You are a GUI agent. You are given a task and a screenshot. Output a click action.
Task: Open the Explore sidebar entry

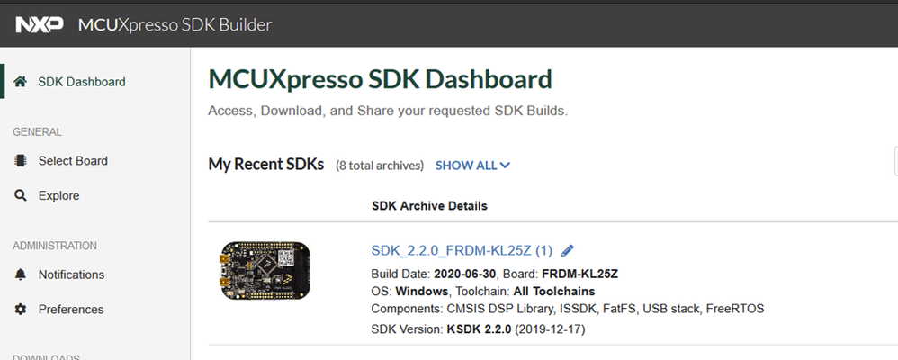[58, 195]
